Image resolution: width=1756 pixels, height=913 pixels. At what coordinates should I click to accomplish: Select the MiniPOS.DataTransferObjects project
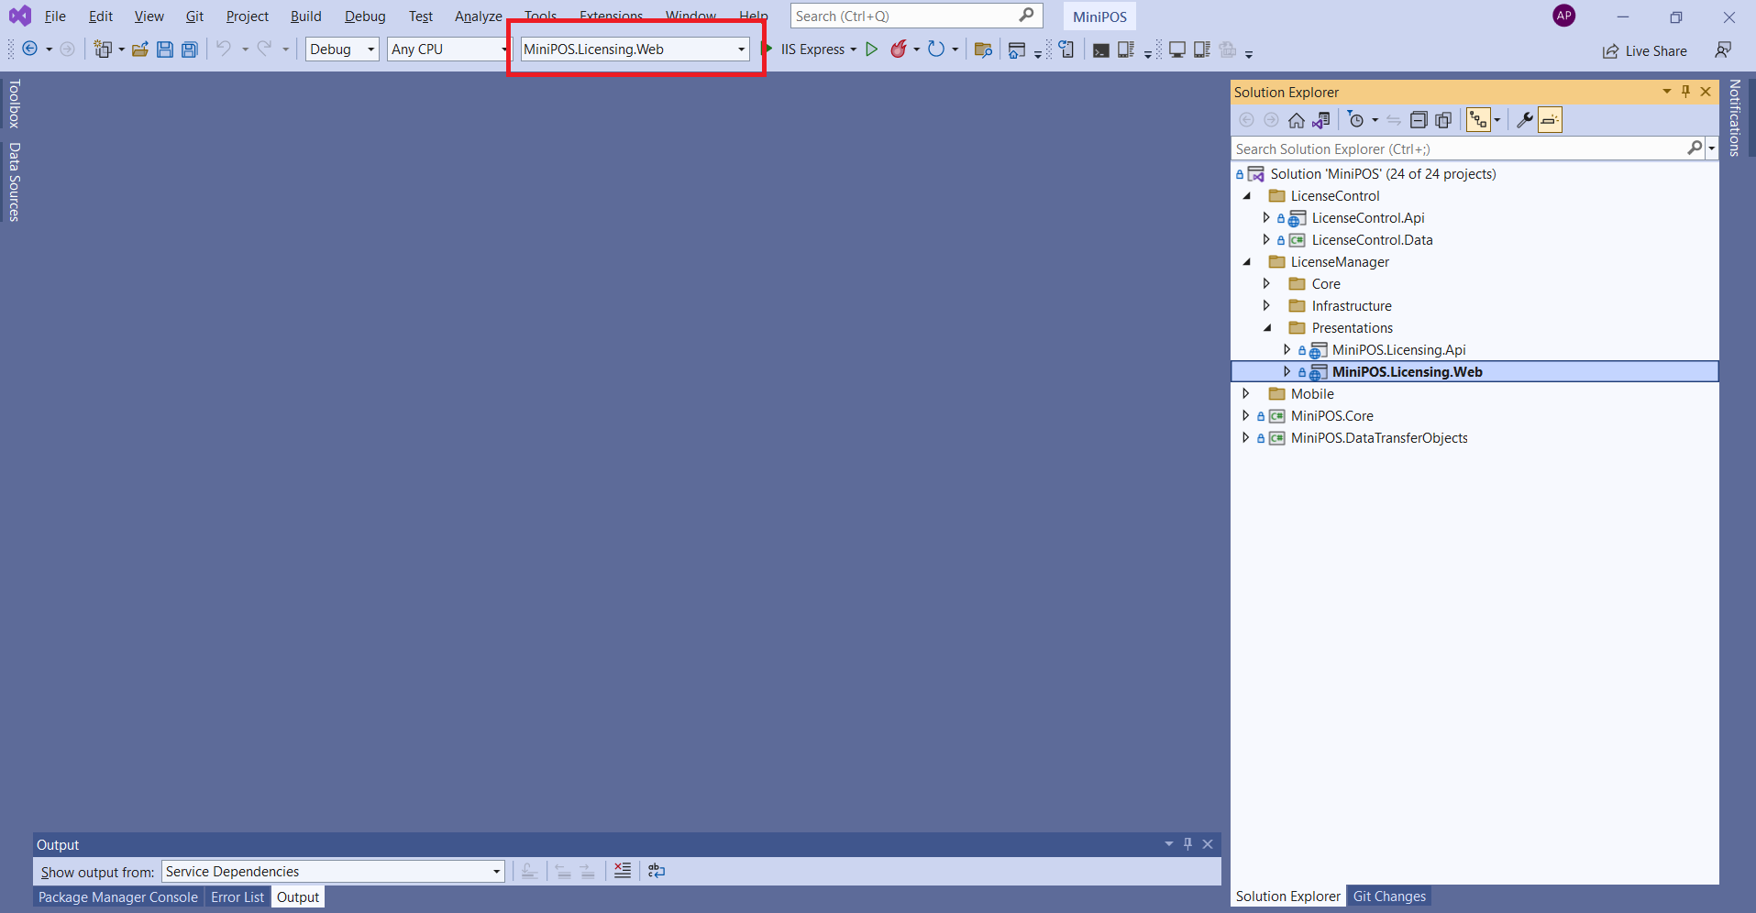tap(1379, 438)
